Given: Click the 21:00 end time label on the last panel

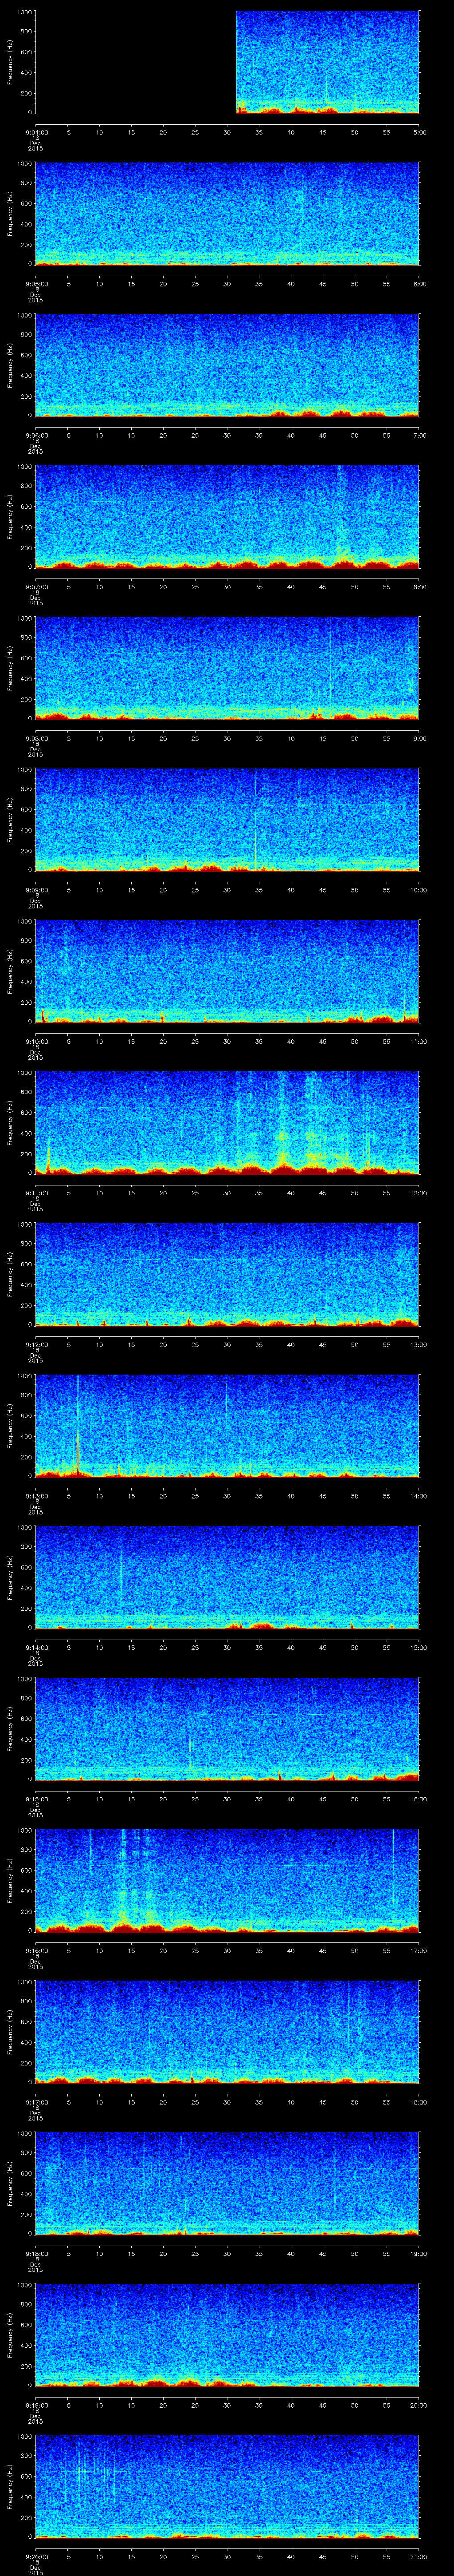Looking at the screenshot, I should click(418, 2547).
